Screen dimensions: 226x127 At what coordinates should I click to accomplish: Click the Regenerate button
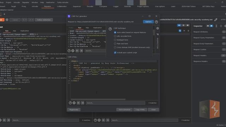click(74, 110)
